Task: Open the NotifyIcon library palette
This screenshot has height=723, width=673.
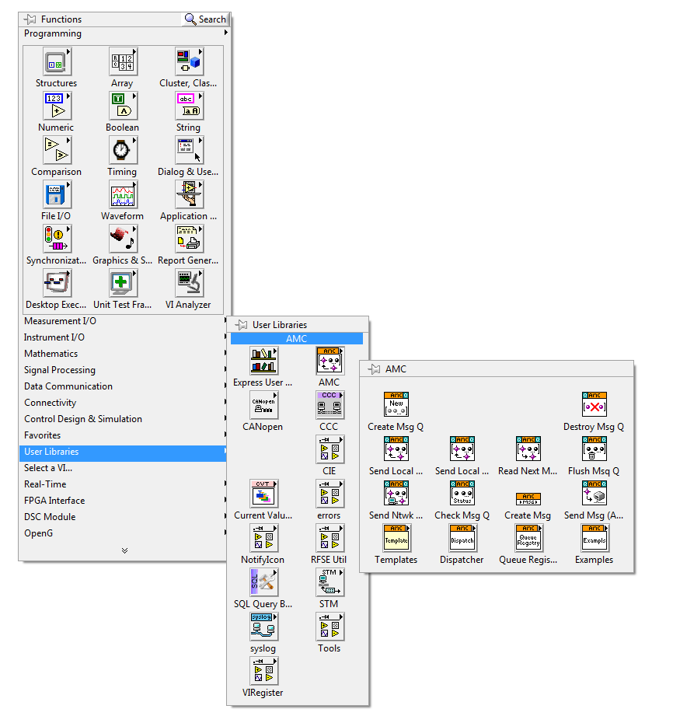Action: pos(263,538)
